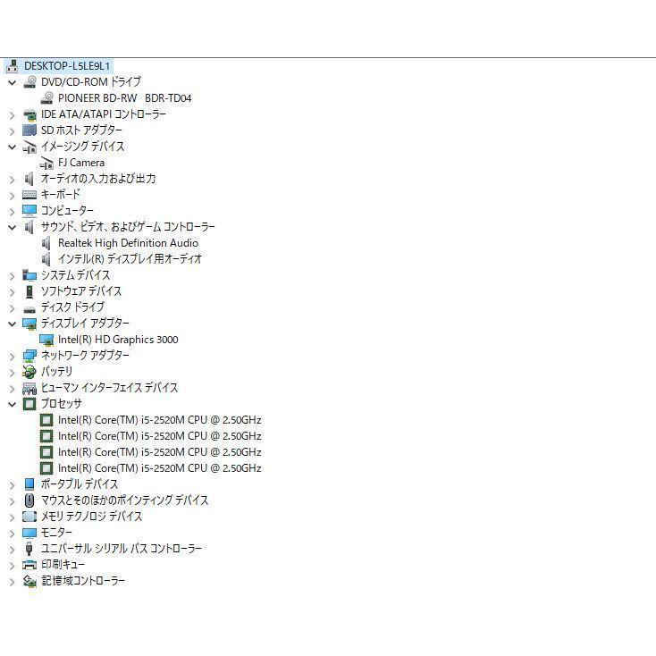Viewport: 656px width, 656px height.
Task: Click the サウンド、ビデオ controller speaker icon
Action: tap(29, 227)
